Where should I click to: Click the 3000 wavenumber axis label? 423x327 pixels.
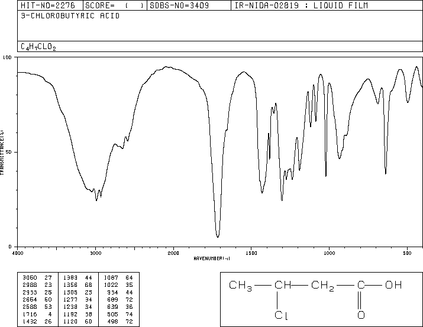[95, 253]
